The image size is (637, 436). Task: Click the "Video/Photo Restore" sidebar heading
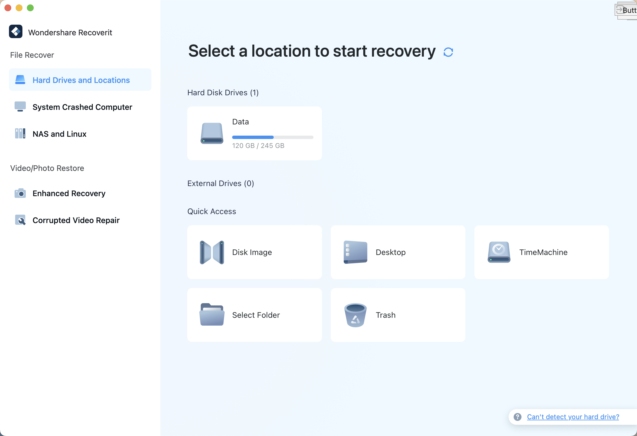47,168
